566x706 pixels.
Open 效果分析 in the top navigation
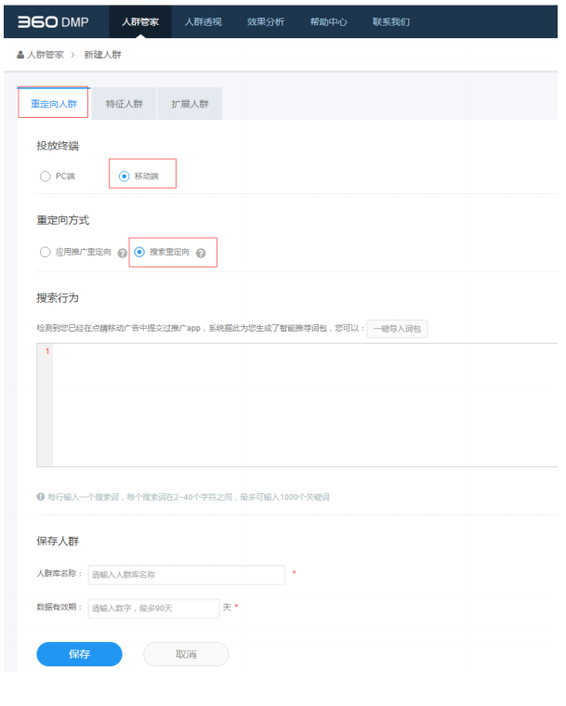(266, 21)
